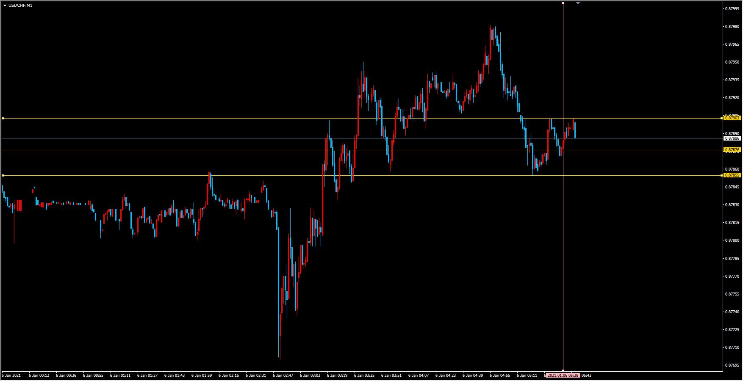The height and width of the screenshot is (381, 743).
Task: Click the 5 Jan 2021 time label
Action: 11,375
